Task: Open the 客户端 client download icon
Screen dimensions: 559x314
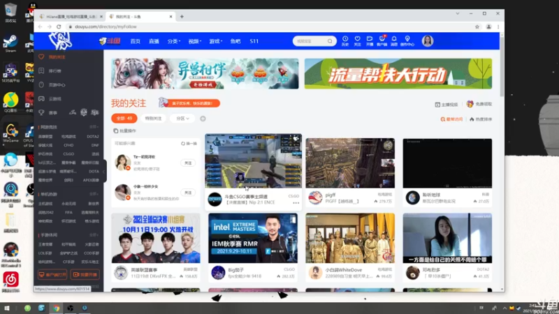Action: point(382,40)
